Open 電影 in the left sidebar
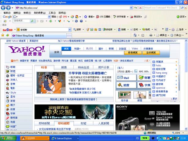This screenshot has height=141, width=188. (13, 88)
